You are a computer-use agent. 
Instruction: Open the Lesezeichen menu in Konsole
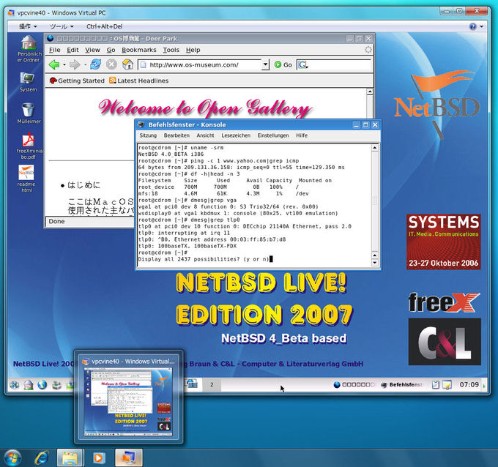pyautogui.click(x=236, y=135)
